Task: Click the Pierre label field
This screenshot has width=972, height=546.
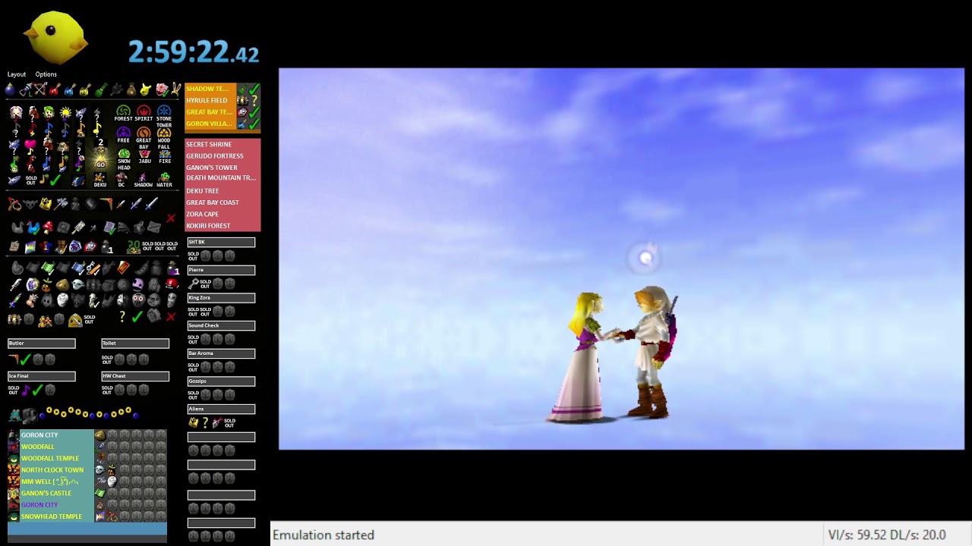Action: tap(221, 270)
